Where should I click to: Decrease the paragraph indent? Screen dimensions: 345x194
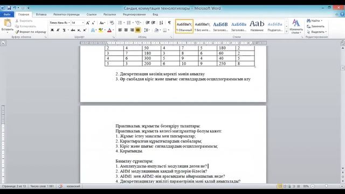click(x=148, y=23)
